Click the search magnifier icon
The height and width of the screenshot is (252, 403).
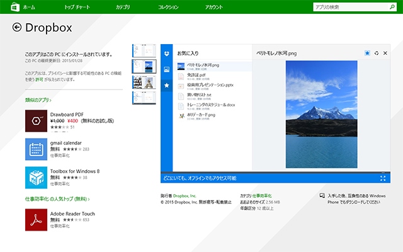pos(392,7)
